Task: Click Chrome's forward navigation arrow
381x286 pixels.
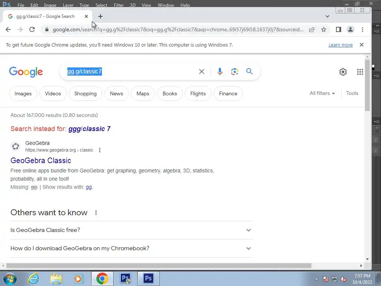Action: (x=20, y=30)
